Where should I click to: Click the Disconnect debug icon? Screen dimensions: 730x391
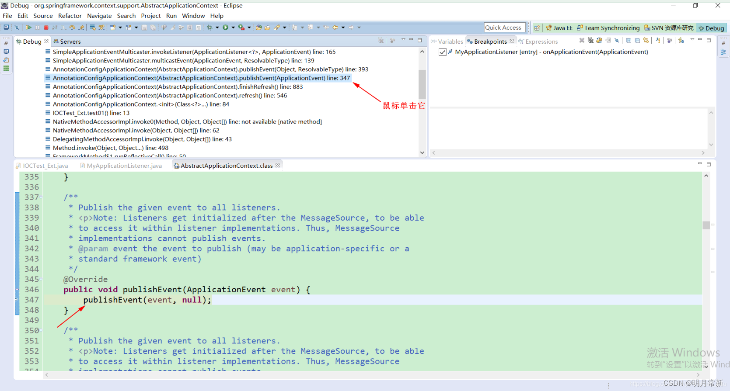(54, 28)
